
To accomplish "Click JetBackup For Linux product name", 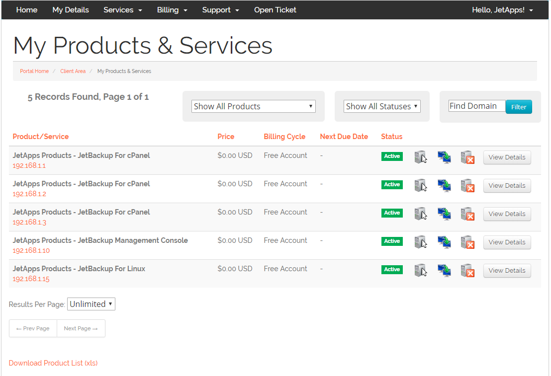I will tap(79, 269).
